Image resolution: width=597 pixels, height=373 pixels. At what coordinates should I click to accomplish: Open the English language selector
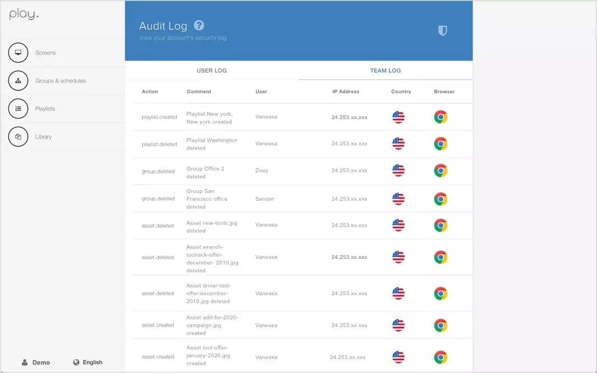tap(92, 362)
